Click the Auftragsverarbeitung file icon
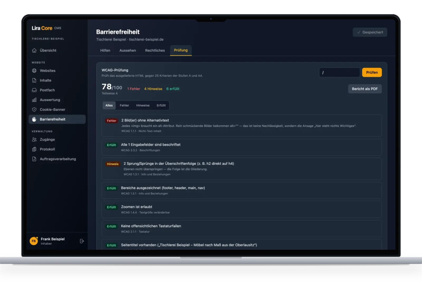Viewport: 422px width, 290px height. 34,159
